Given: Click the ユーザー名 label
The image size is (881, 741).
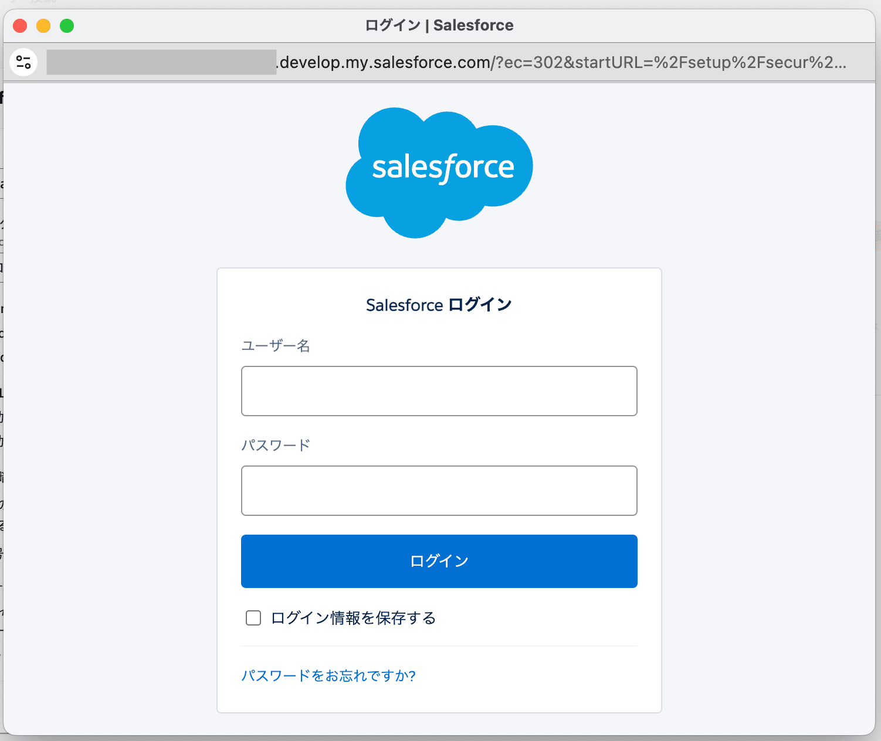Looking at the screenshot, I should [x=276, y=346].
